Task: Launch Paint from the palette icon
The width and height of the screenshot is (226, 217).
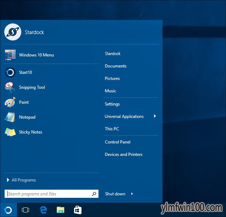Action: click(x=10, y=102)
